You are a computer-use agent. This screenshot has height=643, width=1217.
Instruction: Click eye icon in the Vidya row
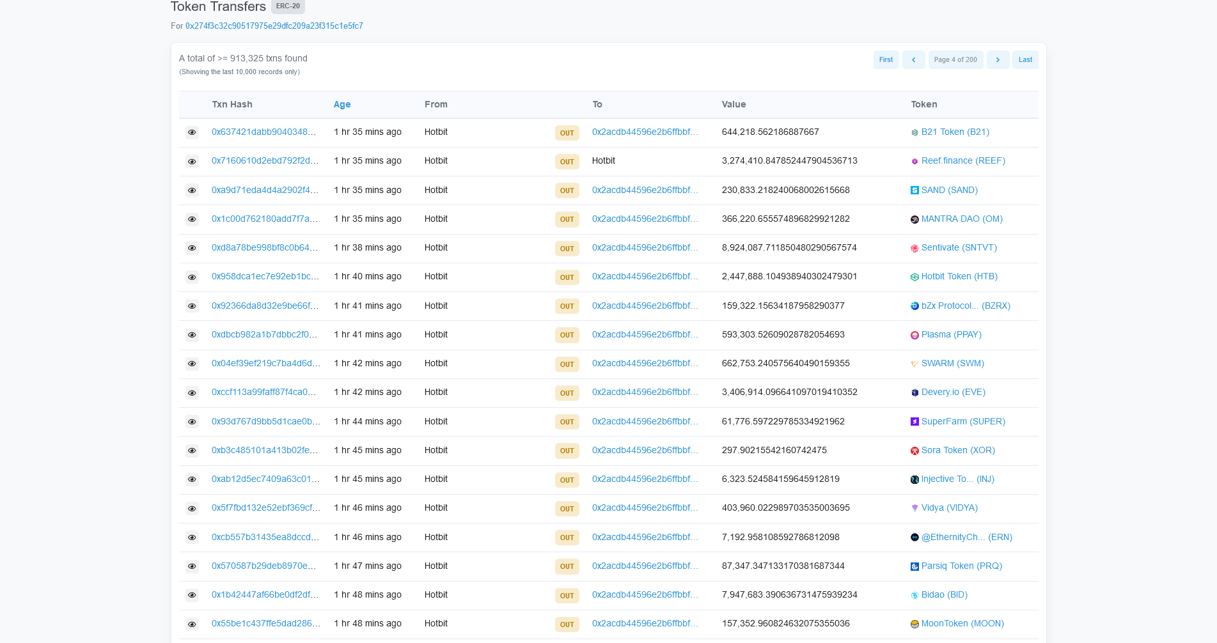point(192,509)
